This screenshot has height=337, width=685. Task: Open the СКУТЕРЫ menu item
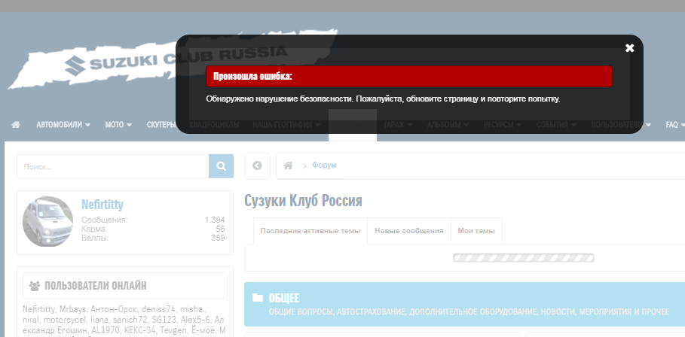tap(161, 125)
